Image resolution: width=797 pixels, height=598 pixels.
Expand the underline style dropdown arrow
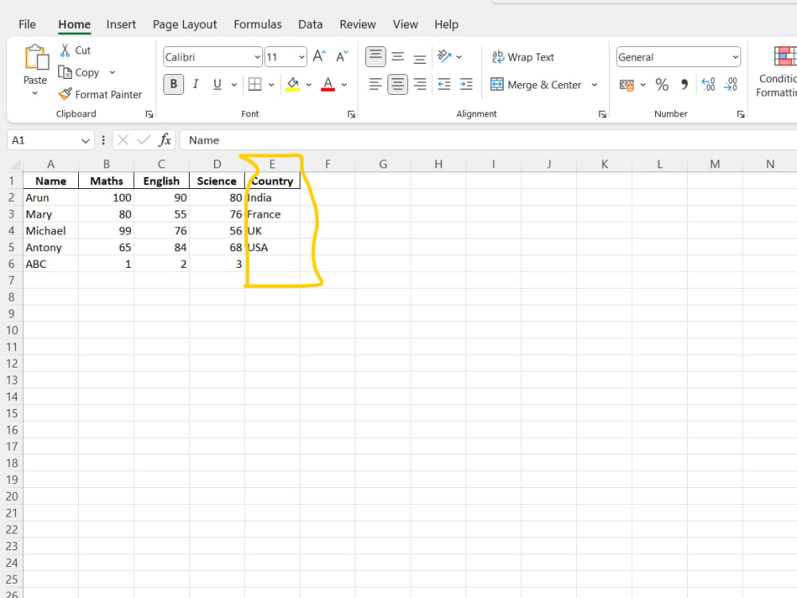tap(234, 85)
